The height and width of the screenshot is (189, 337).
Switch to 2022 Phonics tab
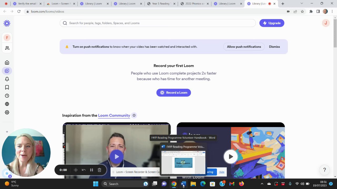click(x=195, y=4)
